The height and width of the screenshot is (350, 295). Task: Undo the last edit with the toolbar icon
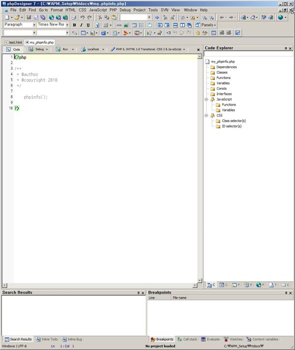(83, 17)
